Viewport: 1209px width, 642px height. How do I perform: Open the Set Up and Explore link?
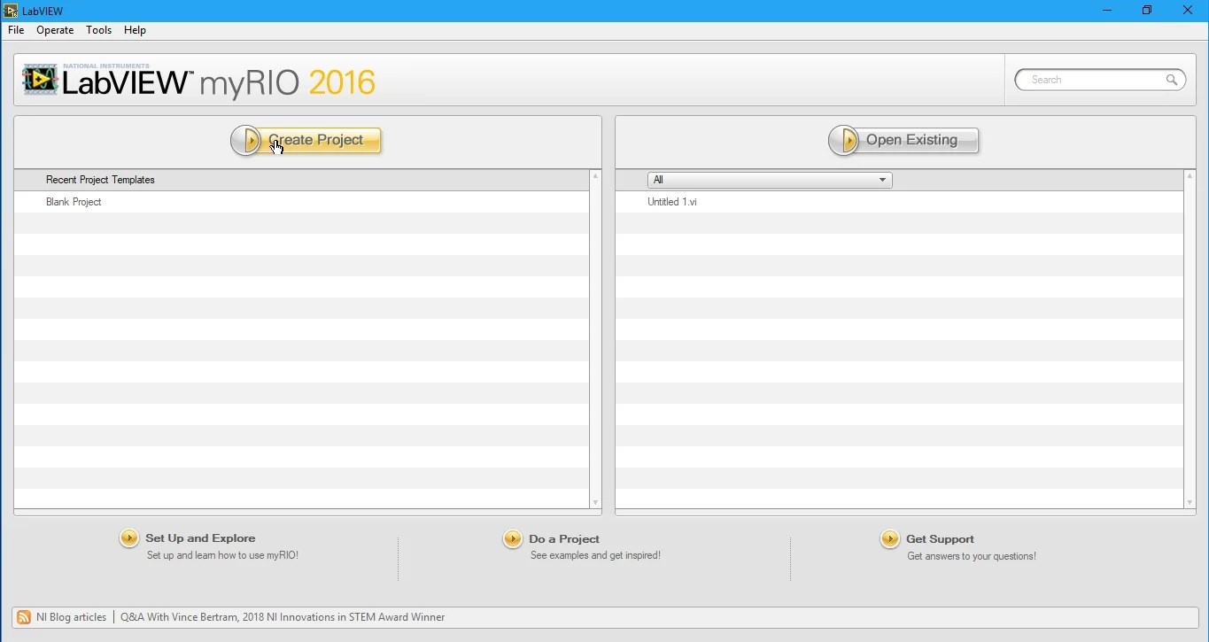[x=200, y=538]
